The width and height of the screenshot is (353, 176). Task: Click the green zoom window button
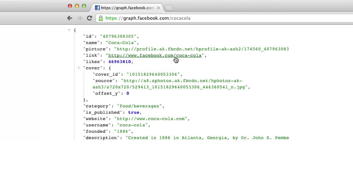click(x=84, y=6)
